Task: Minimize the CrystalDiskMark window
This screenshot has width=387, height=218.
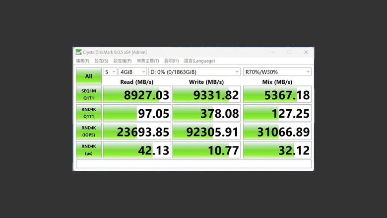Action: click(273, 52)
